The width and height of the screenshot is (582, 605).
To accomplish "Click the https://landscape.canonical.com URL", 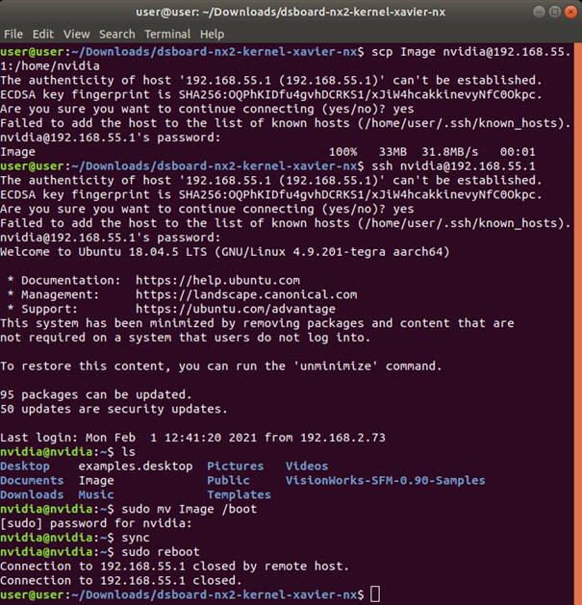I will [x=246, y=294].
